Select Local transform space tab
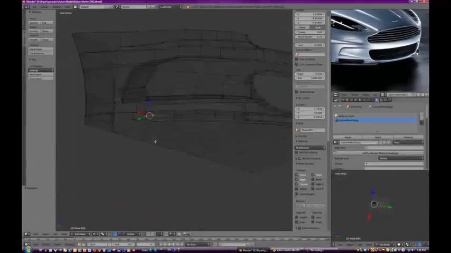 (317, 27)
